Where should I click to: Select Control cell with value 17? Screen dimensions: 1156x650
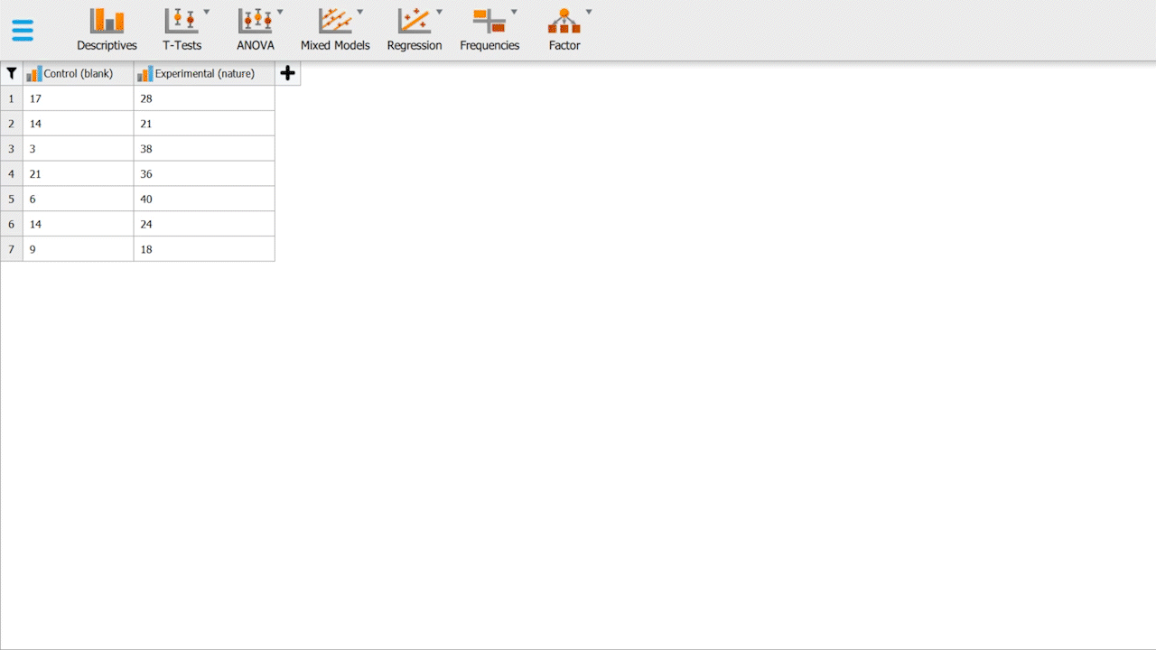(79, 98)
